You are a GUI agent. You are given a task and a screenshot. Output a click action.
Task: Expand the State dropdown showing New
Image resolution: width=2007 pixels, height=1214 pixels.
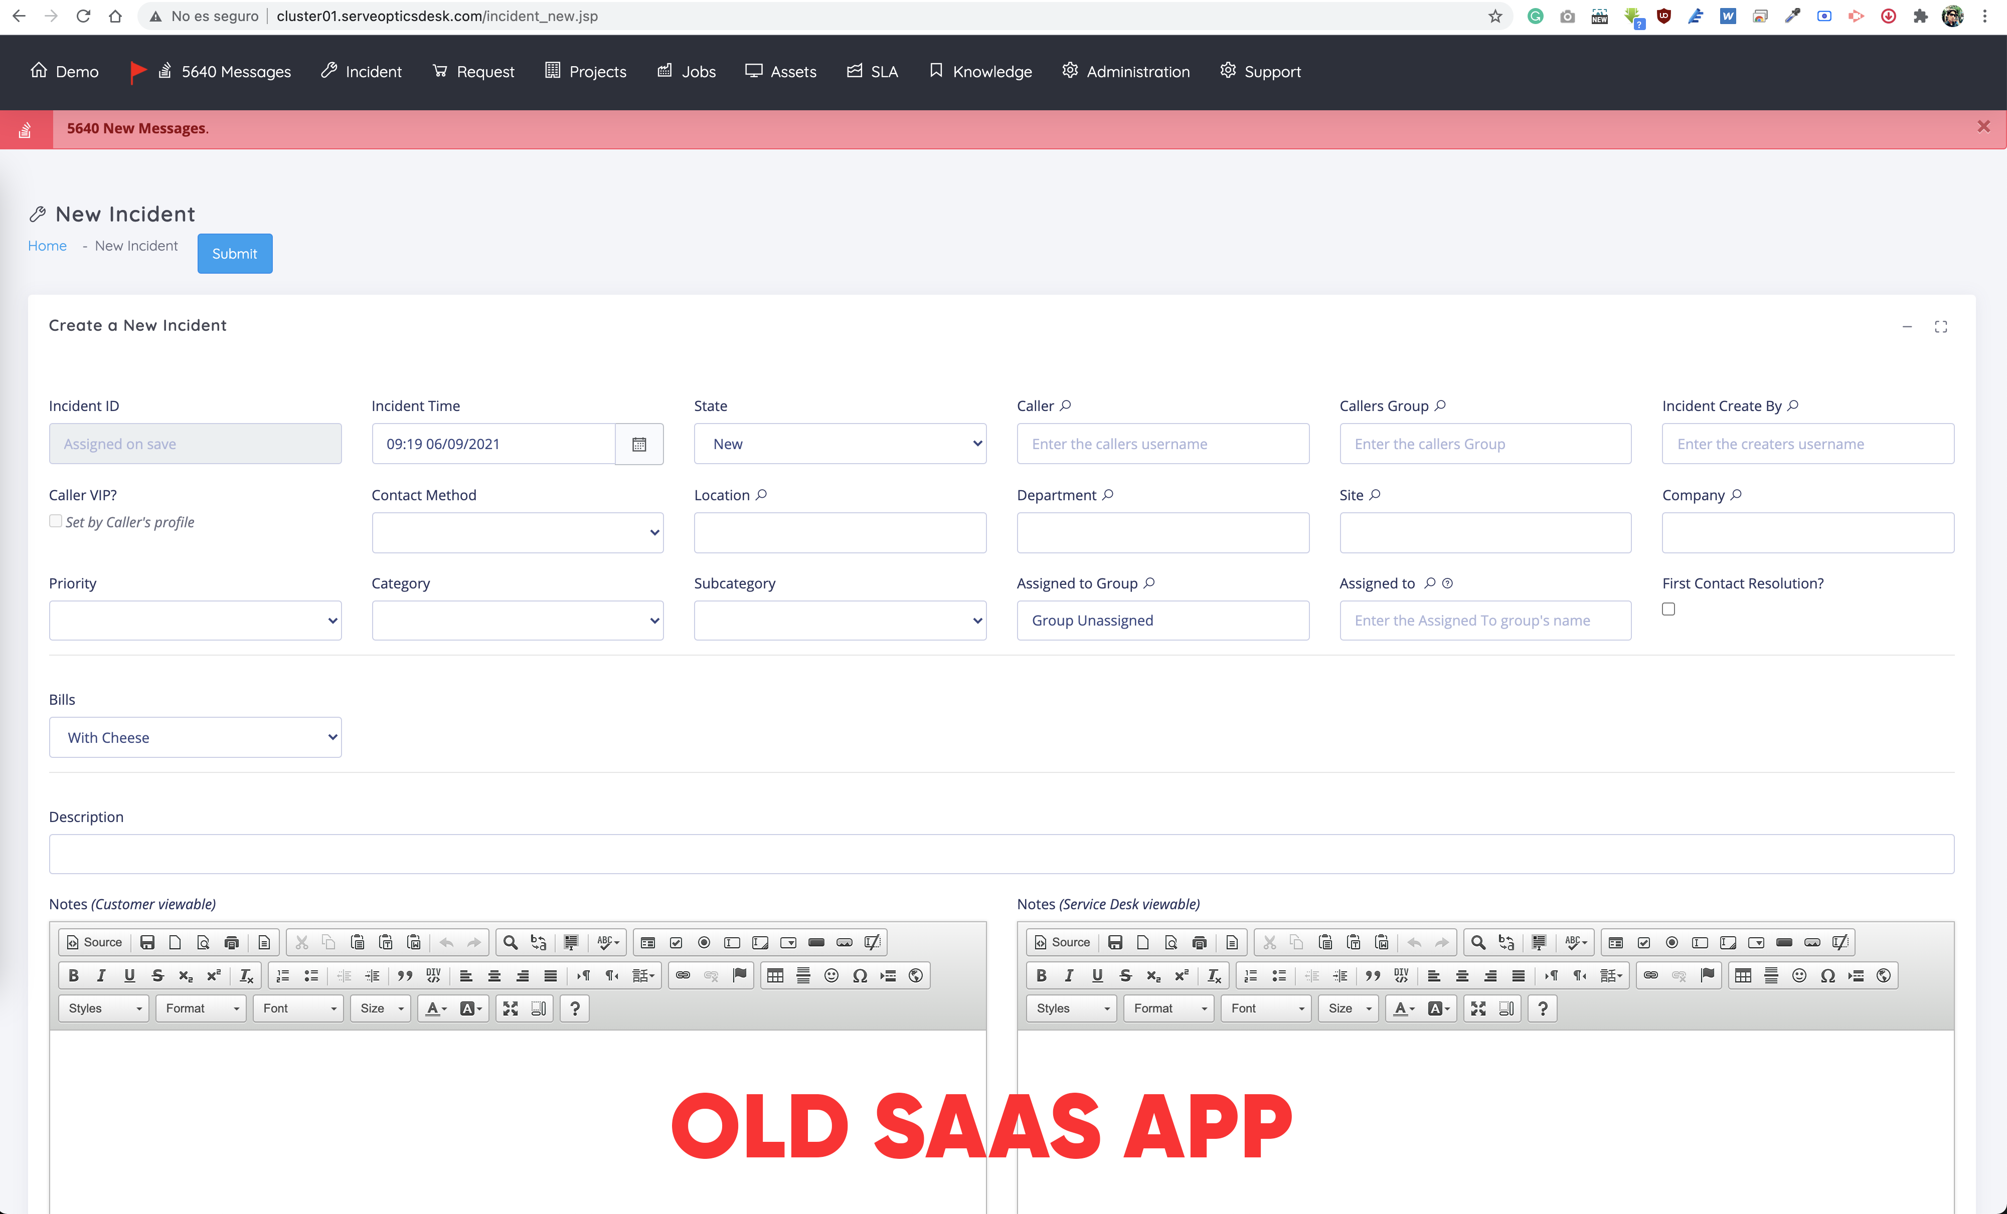839,444
